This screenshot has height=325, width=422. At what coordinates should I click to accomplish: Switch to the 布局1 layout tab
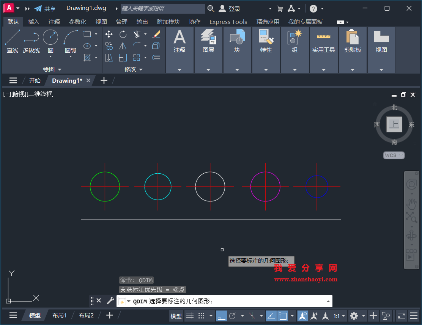59,315
